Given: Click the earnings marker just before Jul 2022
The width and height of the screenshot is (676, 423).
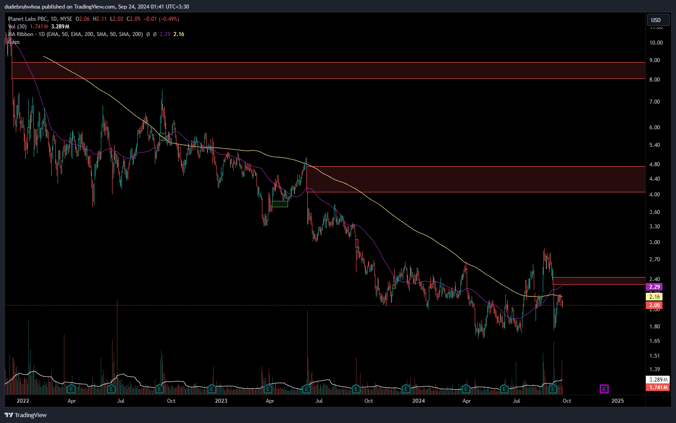Looking at the screenshot, I should pos(111,389).
